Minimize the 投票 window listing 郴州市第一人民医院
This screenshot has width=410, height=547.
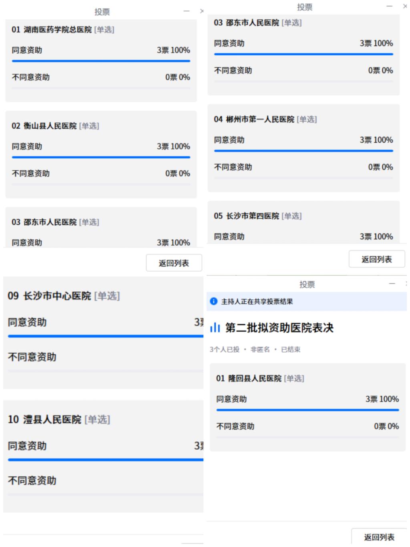point(390,6)
